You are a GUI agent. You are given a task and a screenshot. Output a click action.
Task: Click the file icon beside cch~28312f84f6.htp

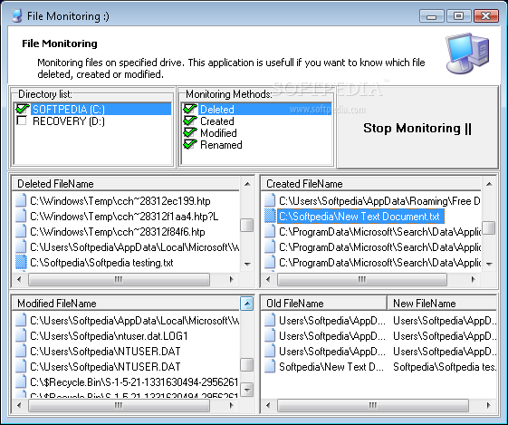click(21, 231)
